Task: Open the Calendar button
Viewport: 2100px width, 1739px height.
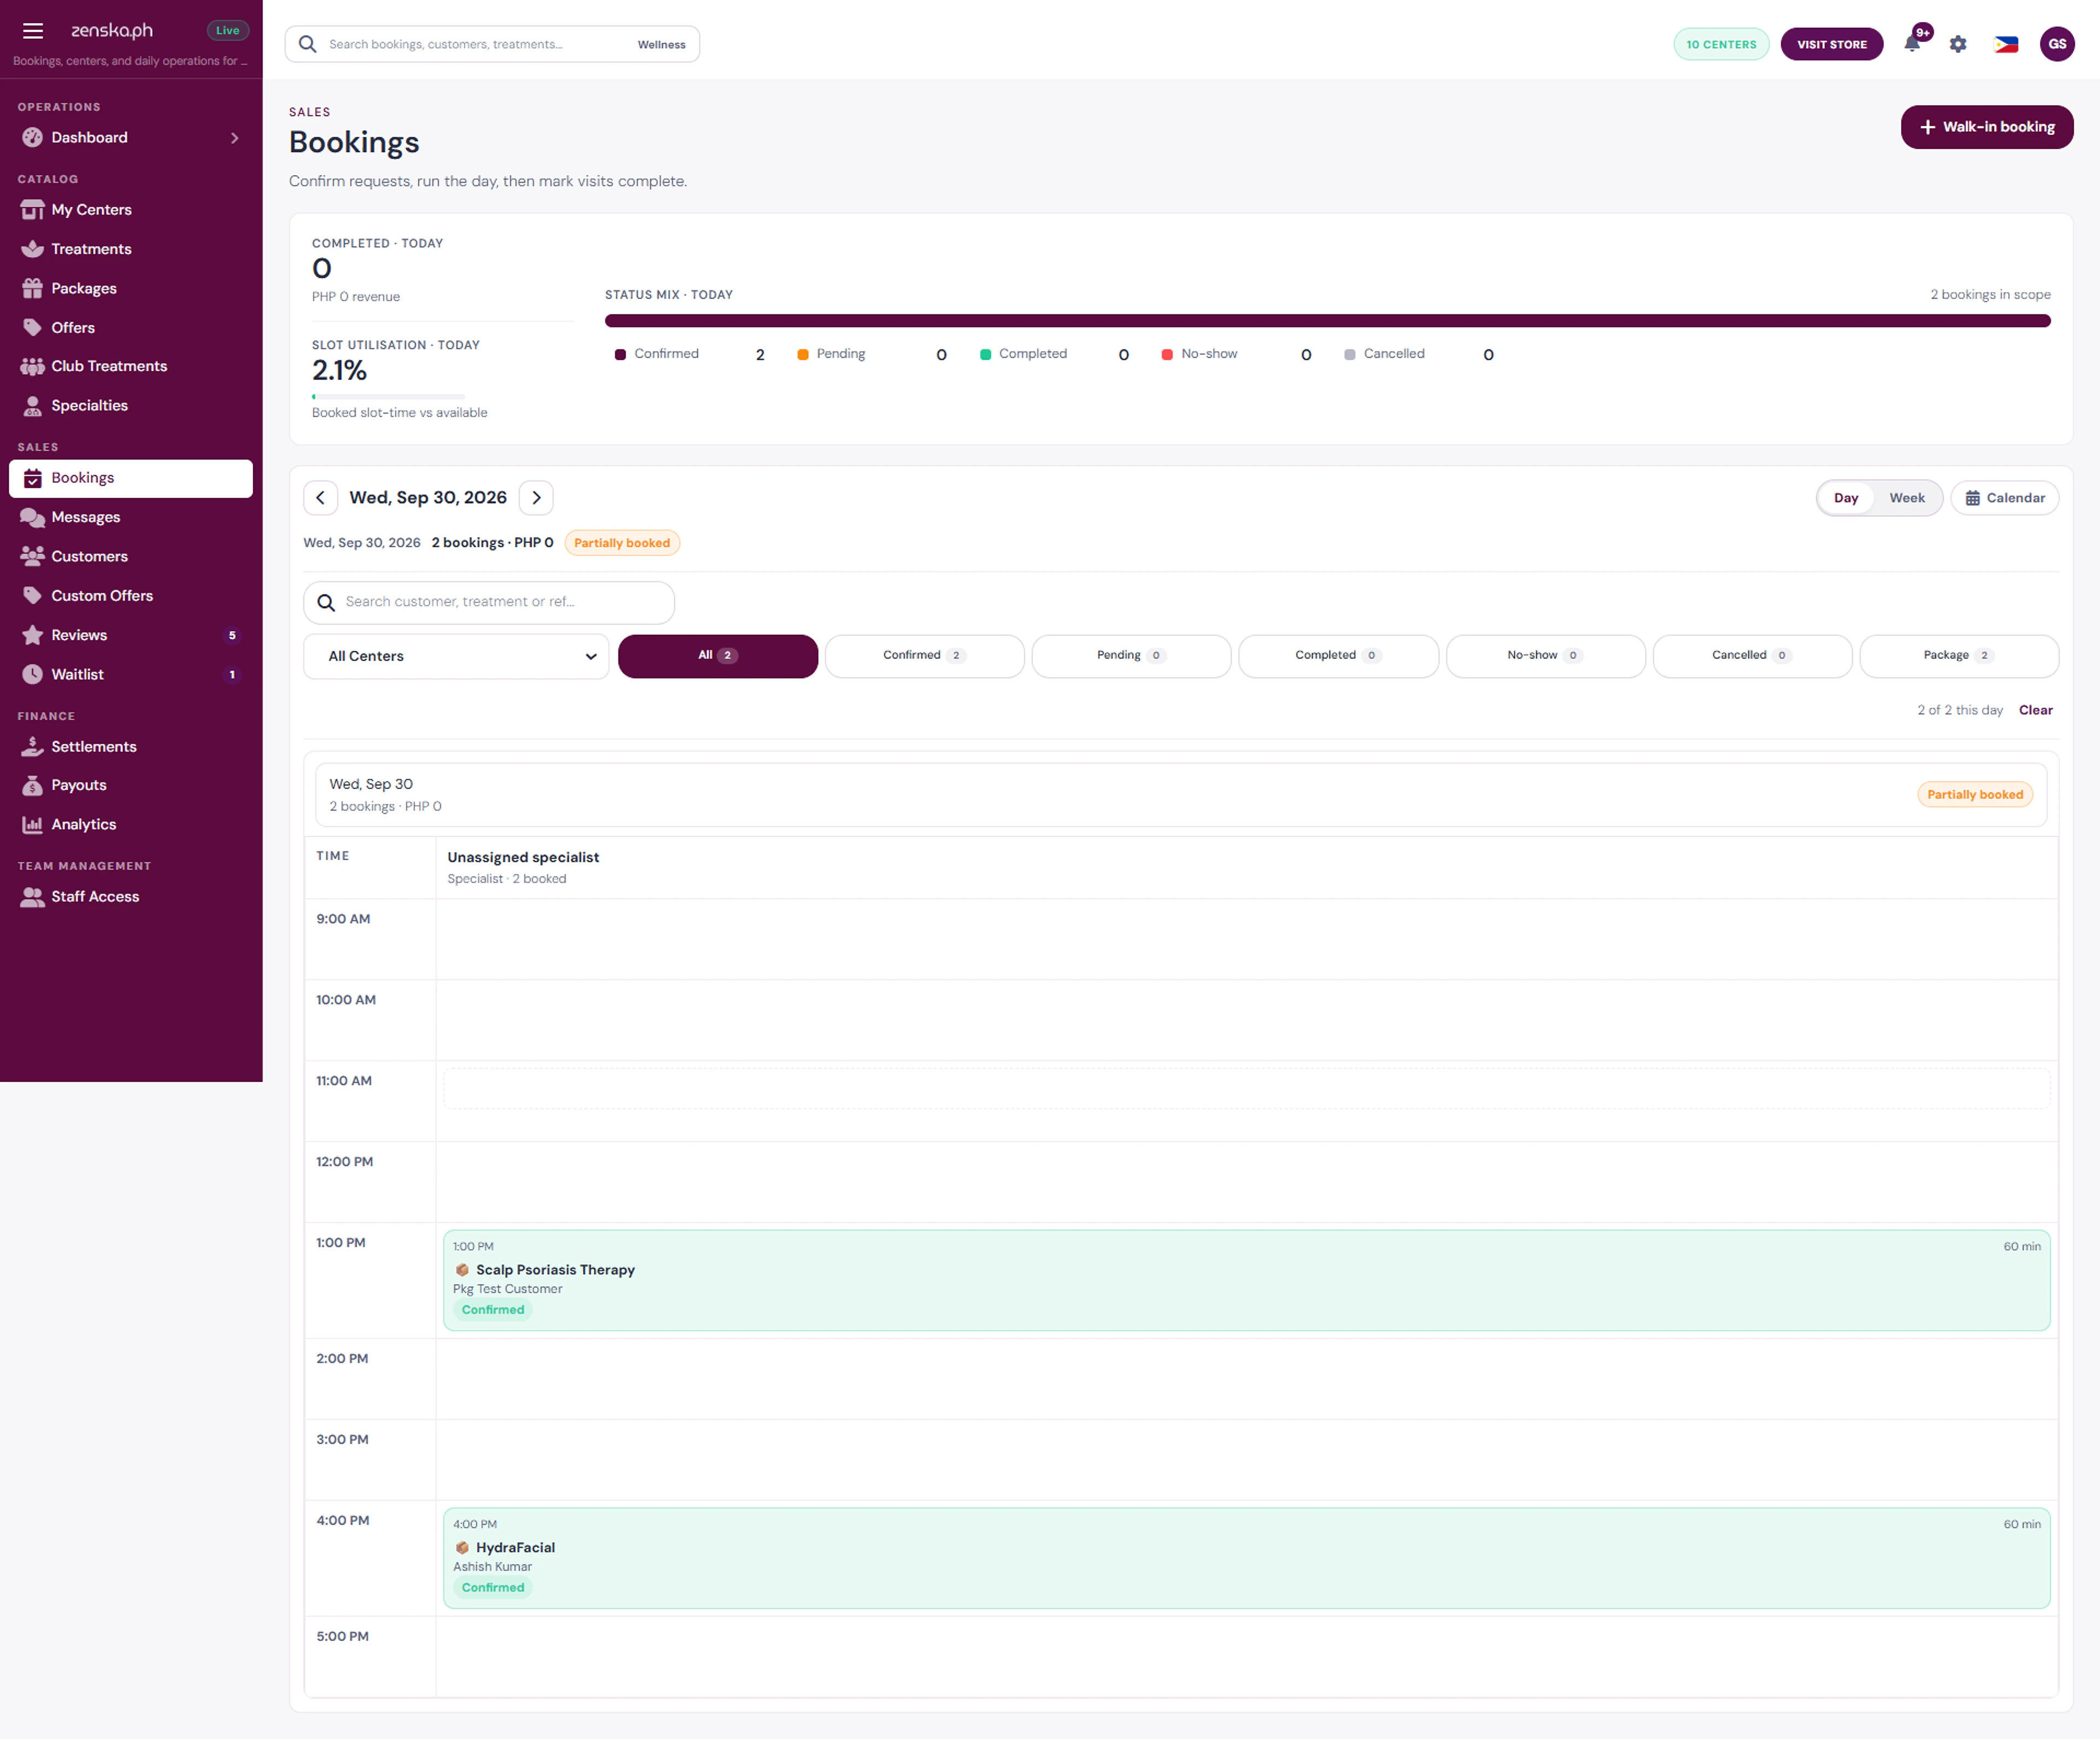Action: (2004, 498)
